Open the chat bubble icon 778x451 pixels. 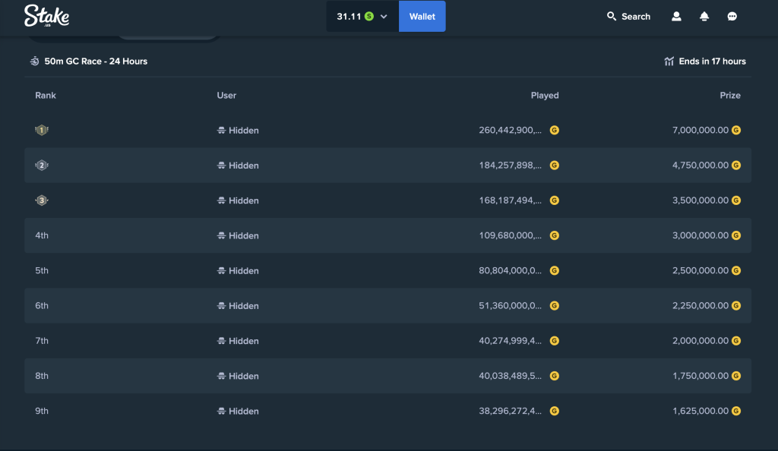point(732,17)
